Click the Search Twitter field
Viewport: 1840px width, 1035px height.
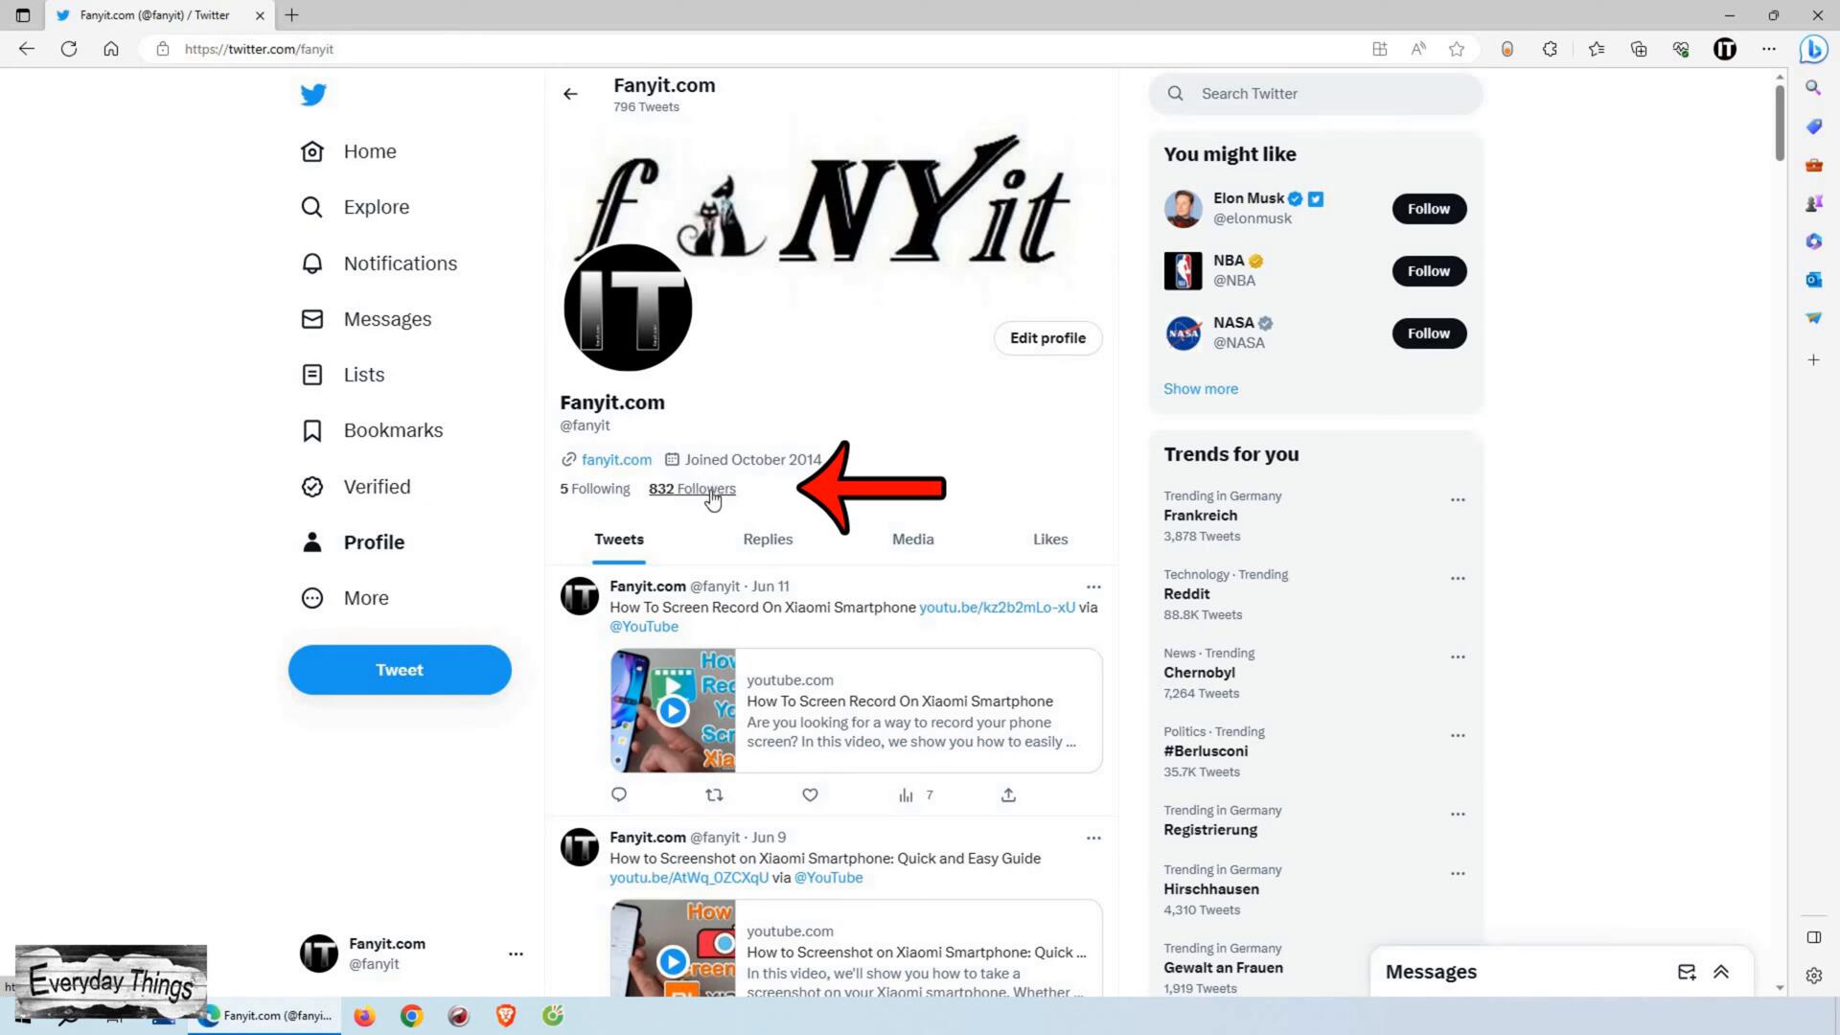[x=1322, y=94]
